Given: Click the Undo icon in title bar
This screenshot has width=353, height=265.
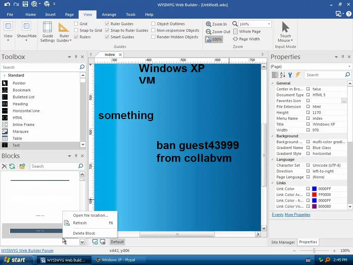Looking at the screenshot, I should [x=7, y=4].
